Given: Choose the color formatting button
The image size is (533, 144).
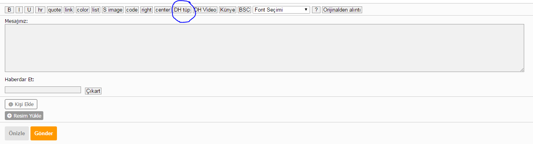Looking at the screenshot, I should coord(83,10).
